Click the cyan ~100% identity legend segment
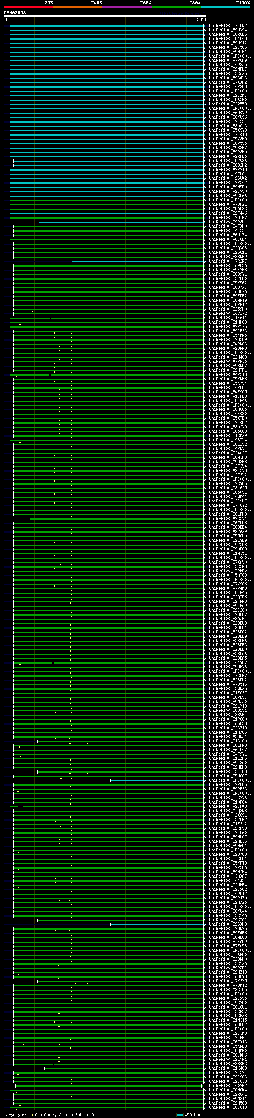The width and height of the screenshot is (254, 1118). click(x=225, y=7)
